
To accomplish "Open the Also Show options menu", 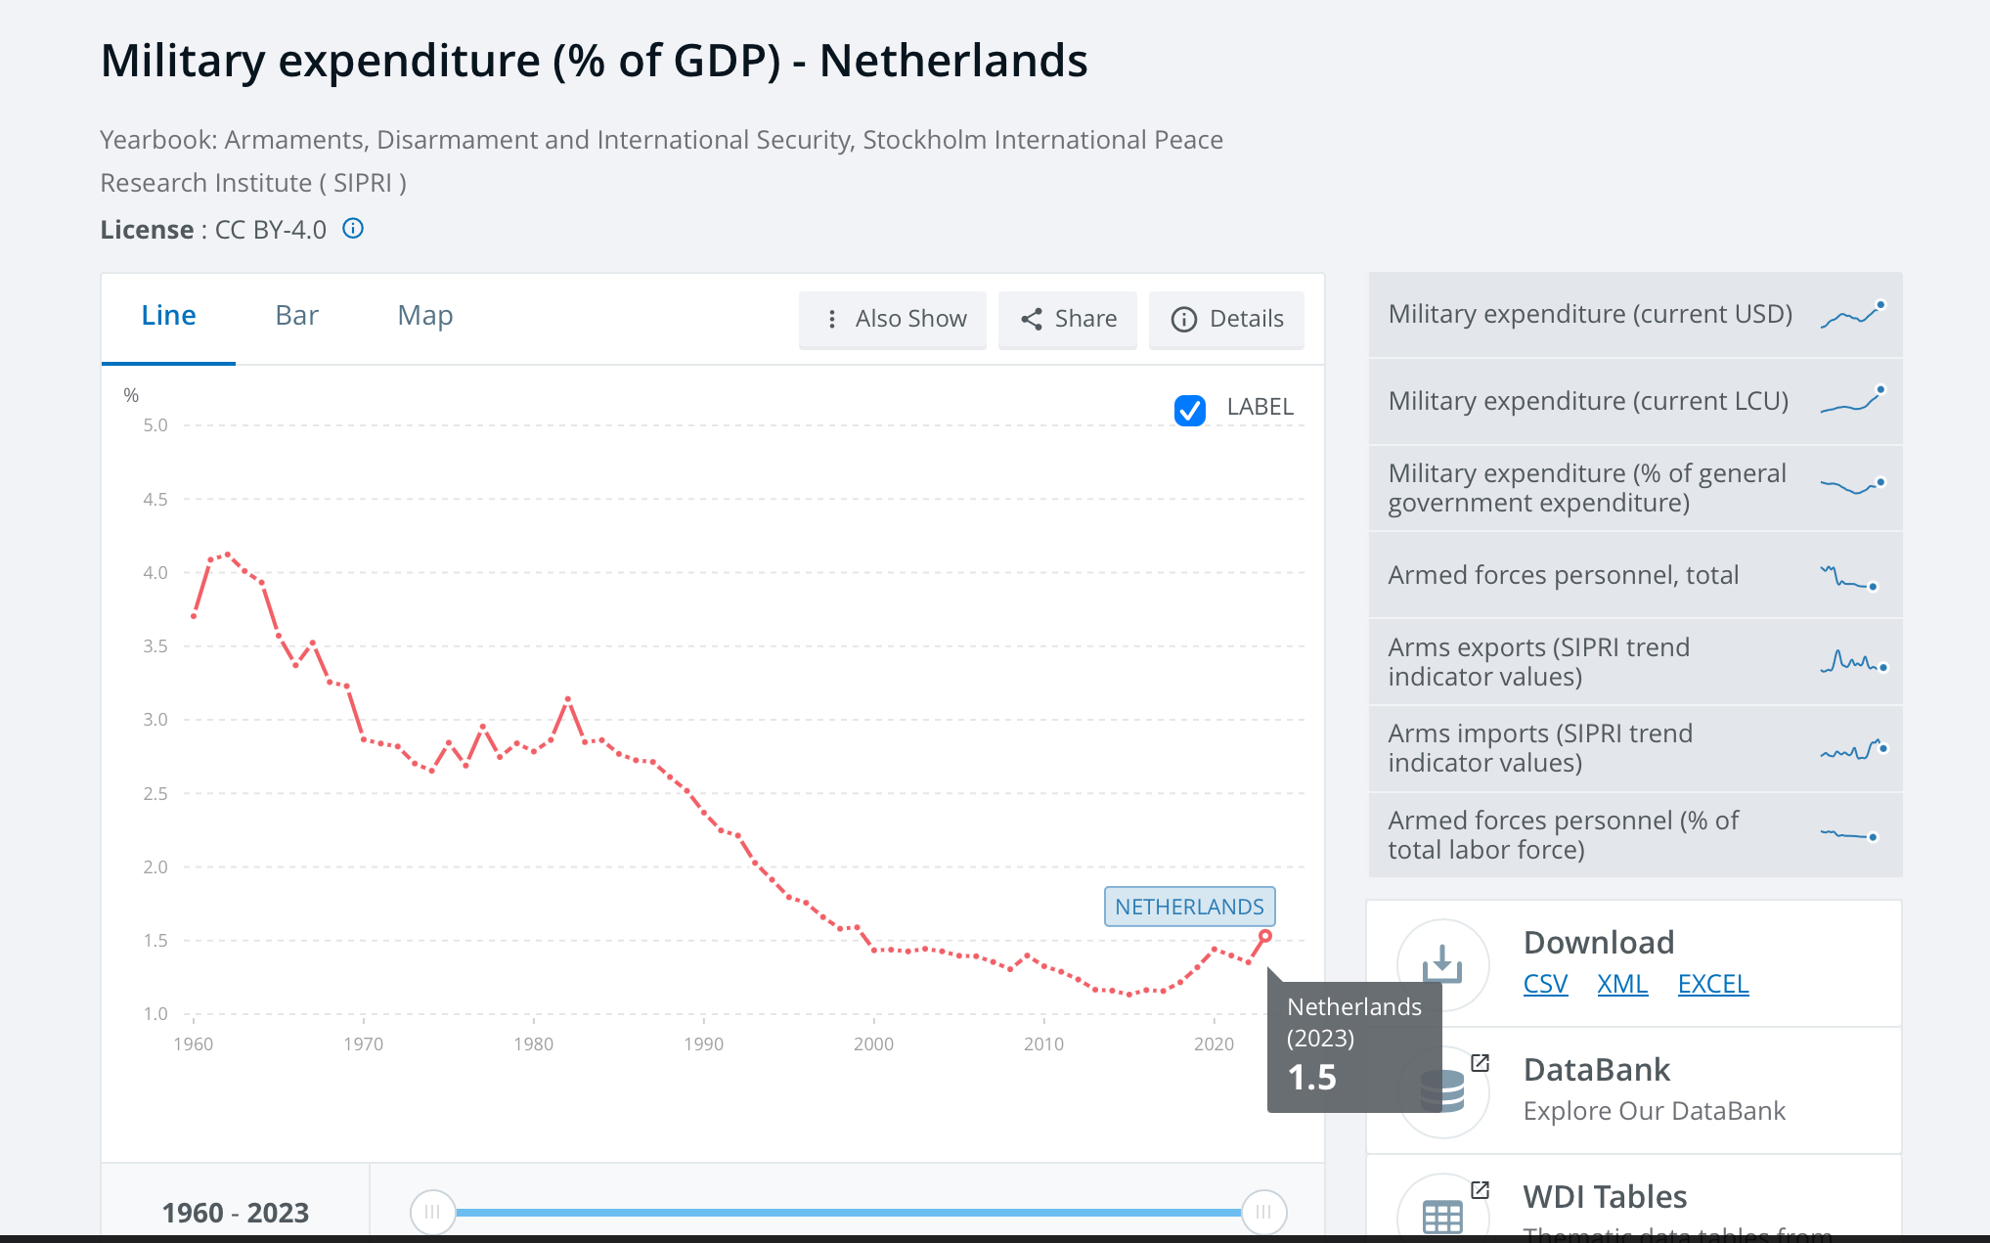I will tap(893, 319).
